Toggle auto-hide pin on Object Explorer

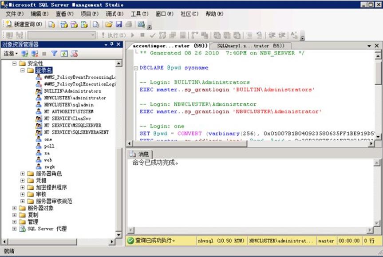click(x=112, y=44)
